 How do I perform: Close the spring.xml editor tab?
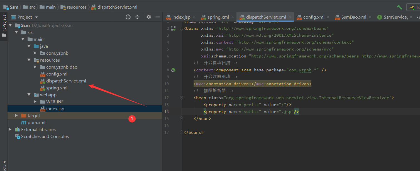[x=233, y=17]
